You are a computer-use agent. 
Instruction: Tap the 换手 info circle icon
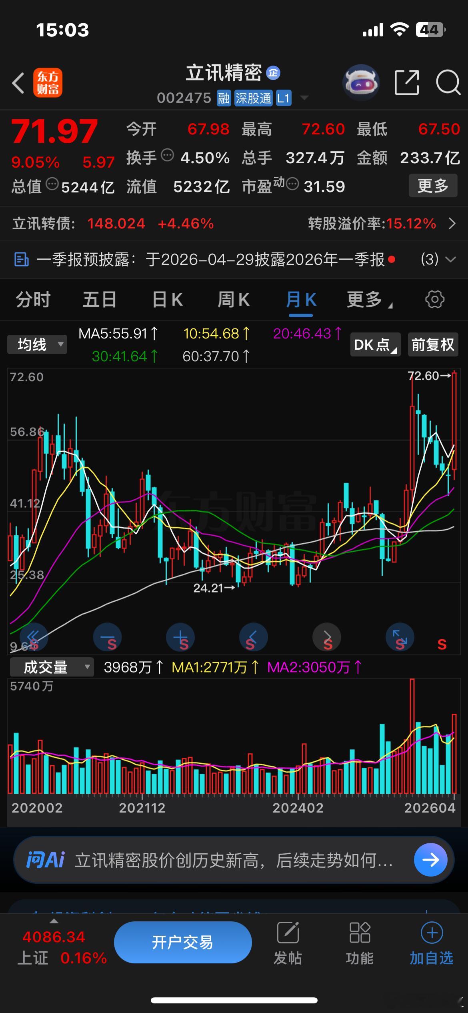(167, 155)
